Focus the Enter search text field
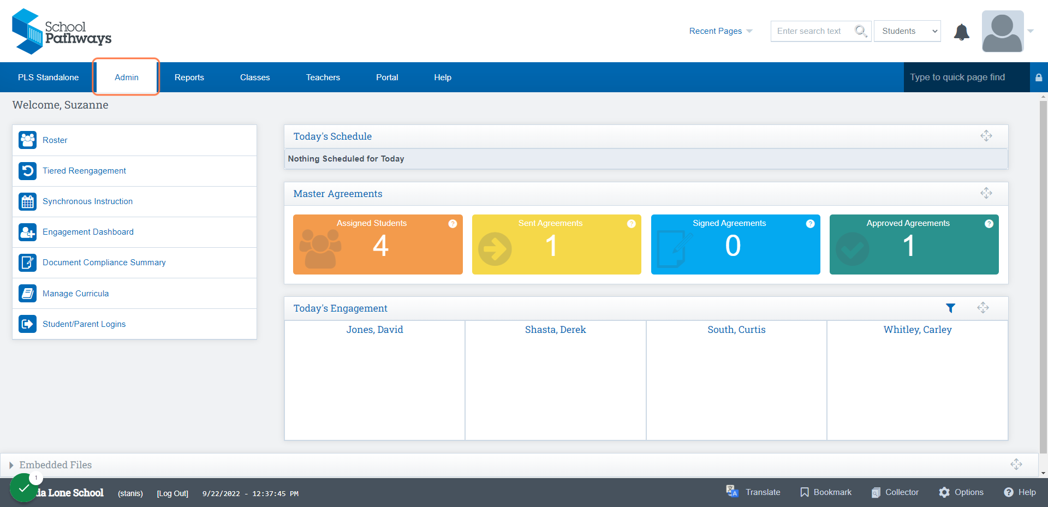This screenshot has height=507, width=1048. click(x=813, y=31)
